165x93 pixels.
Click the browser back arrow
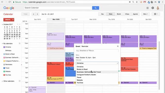[x=2, y=2]
